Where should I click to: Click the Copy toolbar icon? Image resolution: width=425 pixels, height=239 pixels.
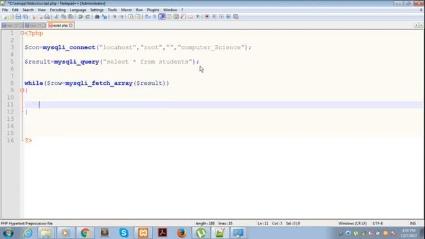[64, 17]
